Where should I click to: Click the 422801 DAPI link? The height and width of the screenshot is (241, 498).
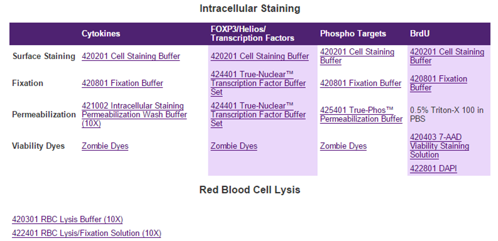coord(433,169)
